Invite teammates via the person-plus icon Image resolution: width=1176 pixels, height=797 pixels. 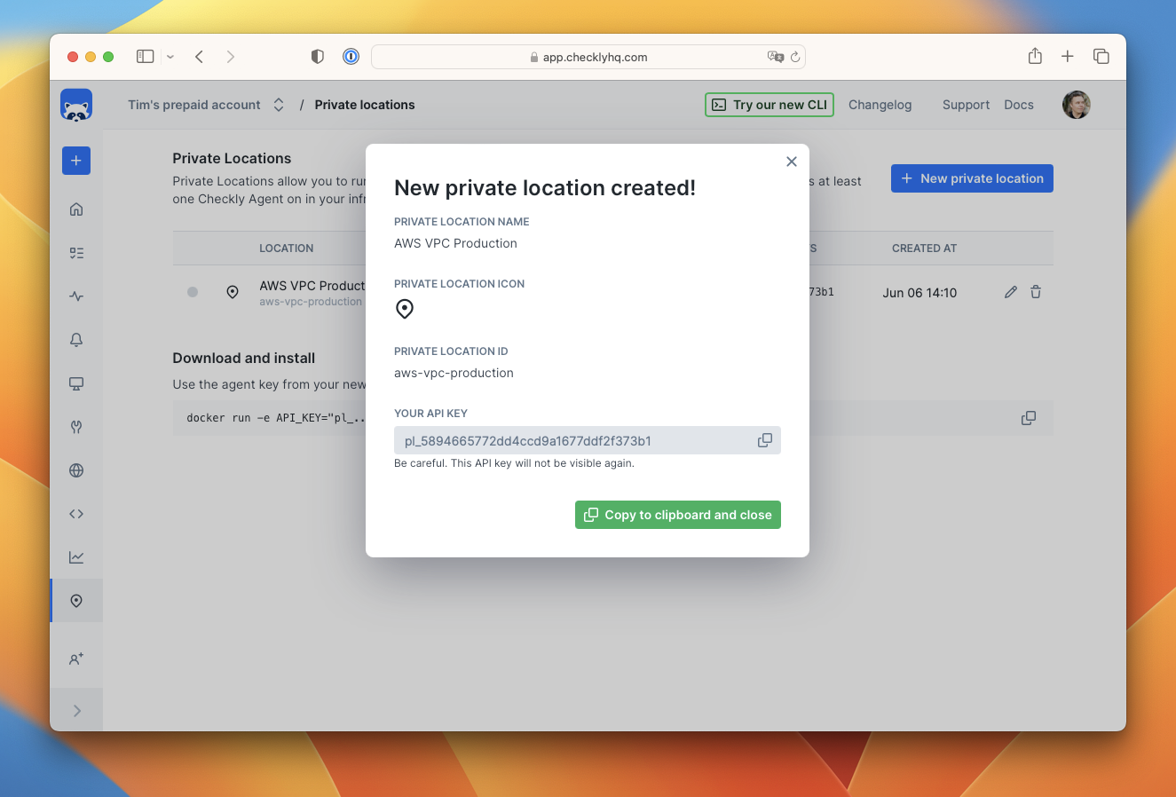click(76, 659)
